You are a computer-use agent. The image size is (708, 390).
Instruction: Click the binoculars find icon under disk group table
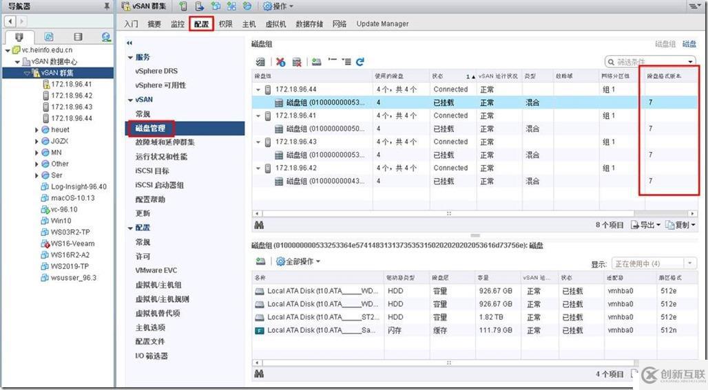pos(259,224)
